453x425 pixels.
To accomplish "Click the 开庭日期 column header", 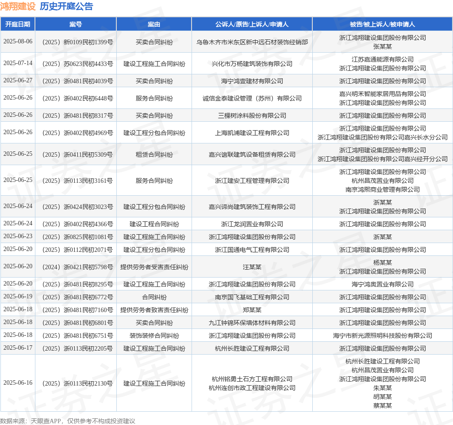I will [x=18, y=24].
